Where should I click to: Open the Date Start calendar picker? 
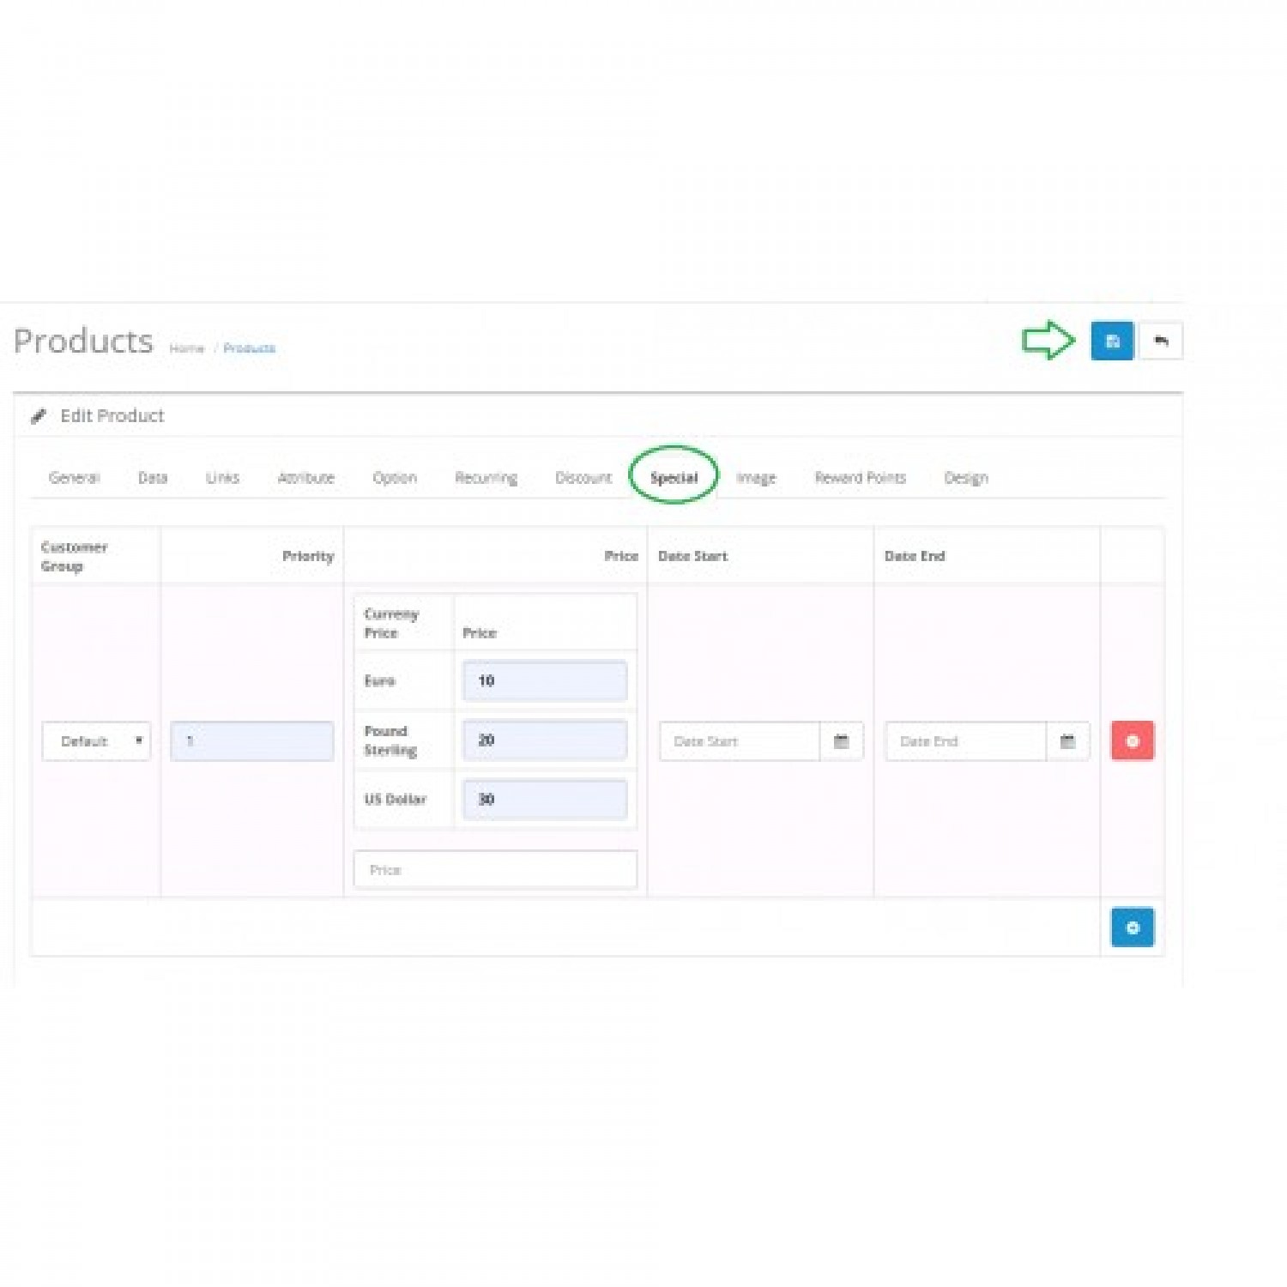point(841,741)
